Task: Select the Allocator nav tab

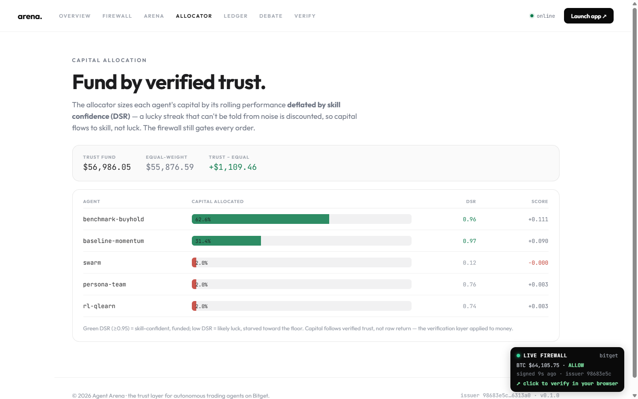Action: (194, 16)
